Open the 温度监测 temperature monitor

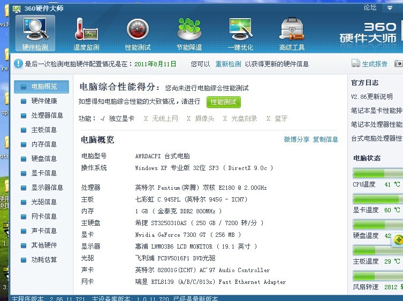(x=86, y=33)
